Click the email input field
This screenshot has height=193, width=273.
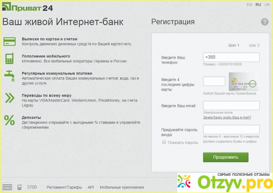point(231,106)
